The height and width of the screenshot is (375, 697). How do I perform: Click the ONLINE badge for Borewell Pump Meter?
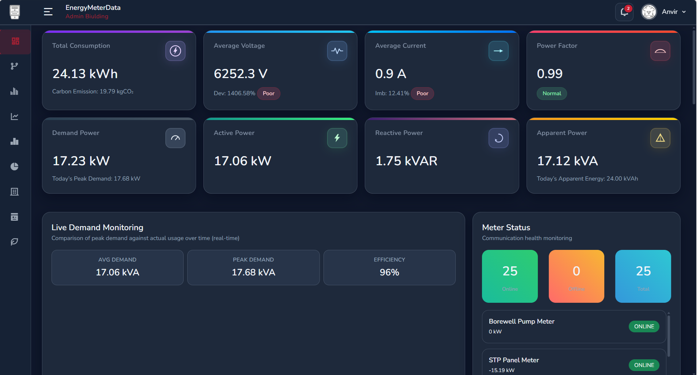click(644, 326)
